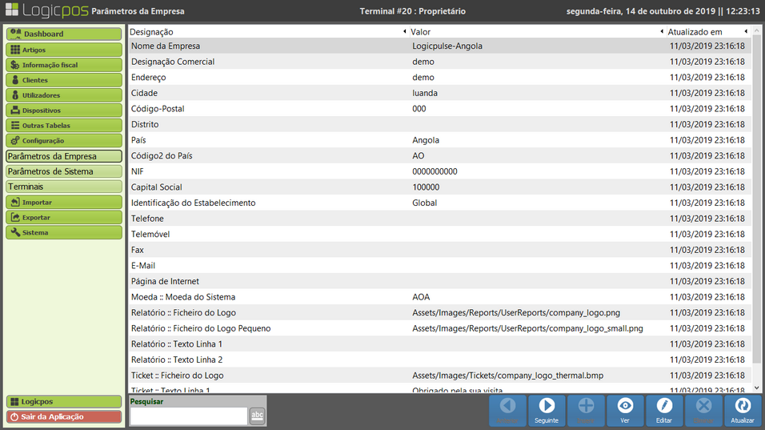Click the Editar pencil button
This screenshot has width=765, height=430.
(x=664, y=410)
